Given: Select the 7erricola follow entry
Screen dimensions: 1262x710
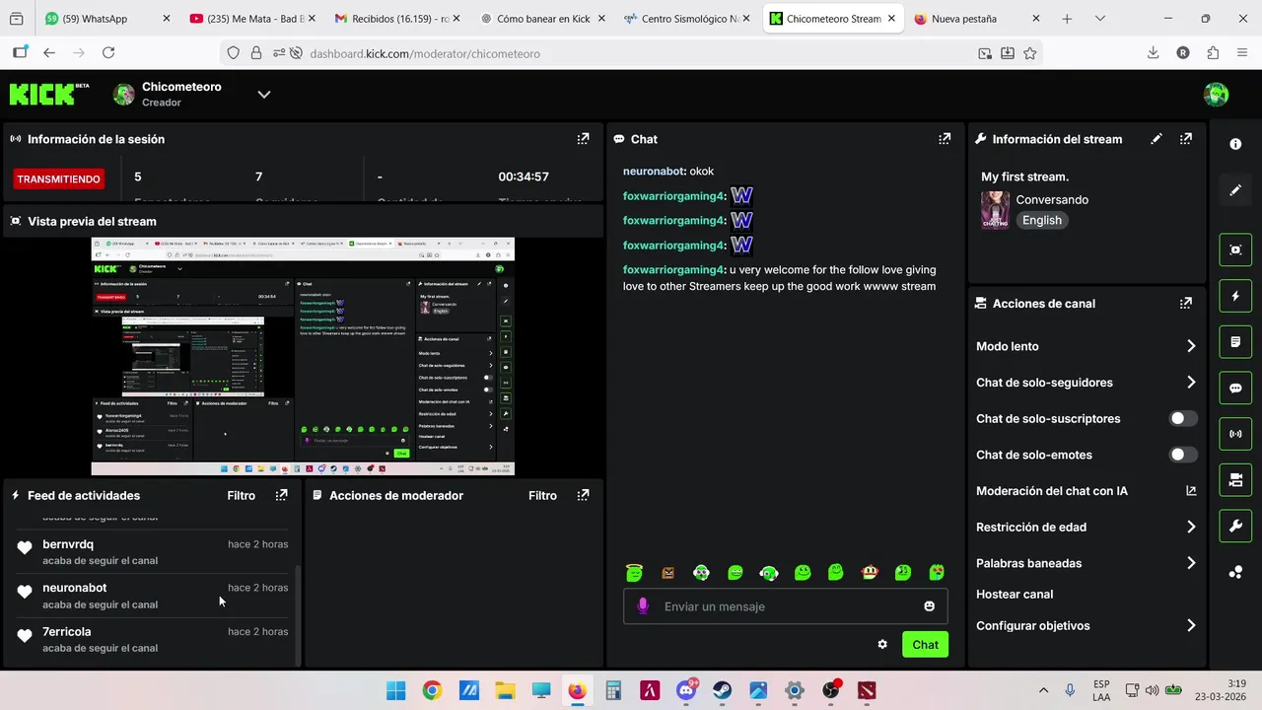Looking at the screenshot, I should 153,639.
